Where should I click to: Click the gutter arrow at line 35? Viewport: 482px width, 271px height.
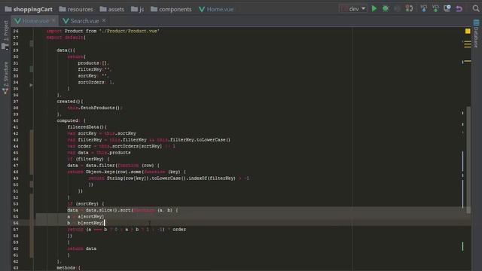31,85
